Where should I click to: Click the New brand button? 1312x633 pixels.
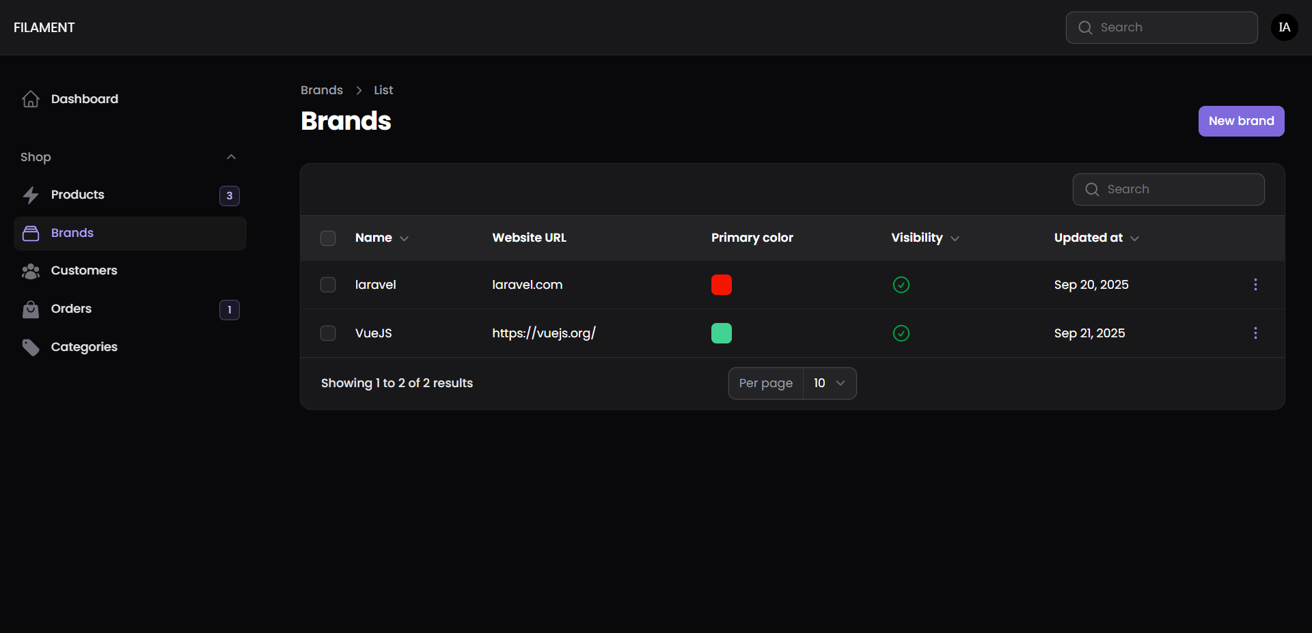[1241, 121]
